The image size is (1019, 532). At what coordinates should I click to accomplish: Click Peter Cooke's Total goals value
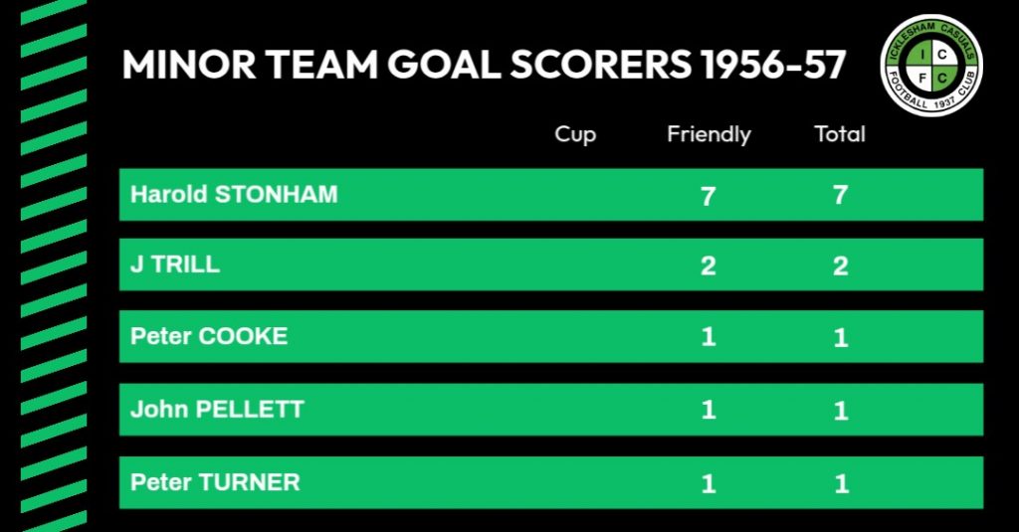(x=841, y=337)
